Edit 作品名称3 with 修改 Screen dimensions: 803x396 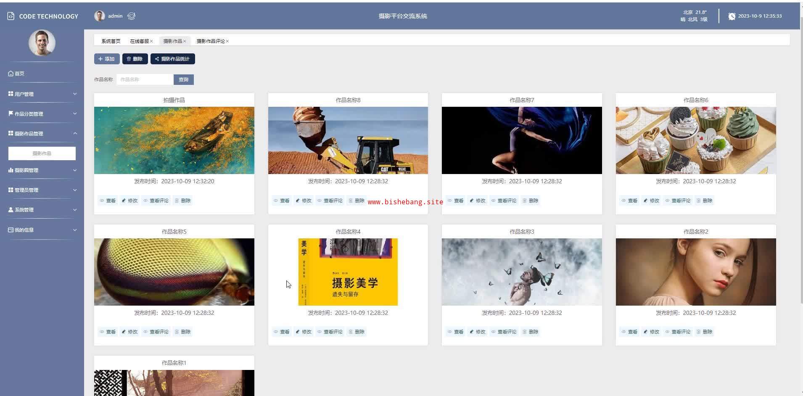tap(478, 332)
